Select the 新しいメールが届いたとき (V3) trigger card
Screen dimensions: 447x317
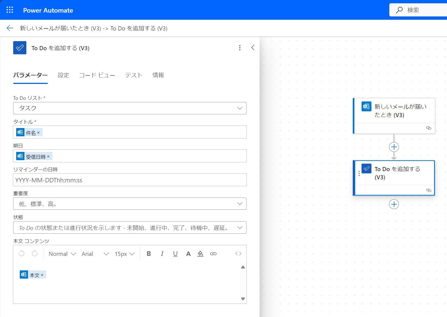pos(394,116)
